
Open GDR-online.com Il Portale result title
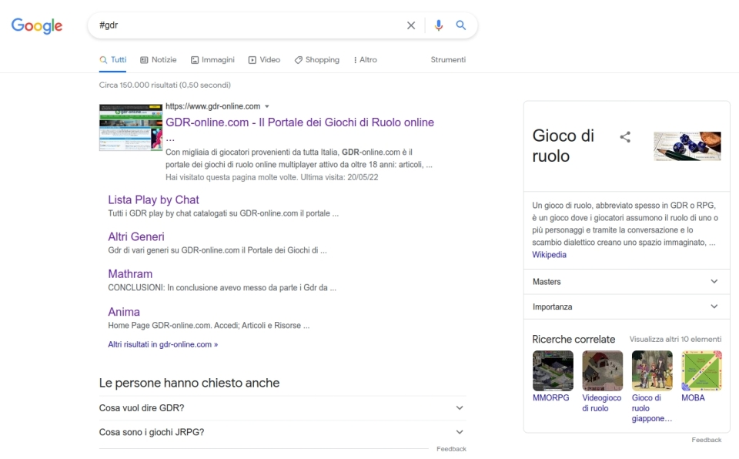299,122
